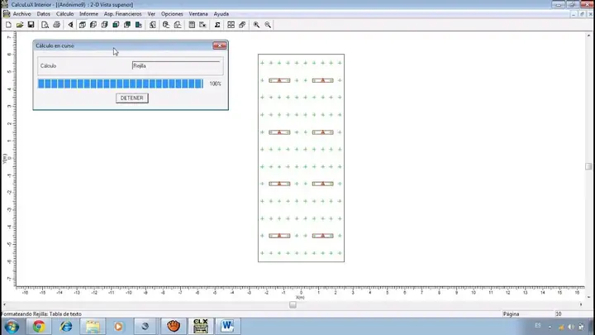This screenshot has height=335, width=595.
Task: Close the Cálculo en curso dialog
Action: pyautogui.click(x=219, y=45)
